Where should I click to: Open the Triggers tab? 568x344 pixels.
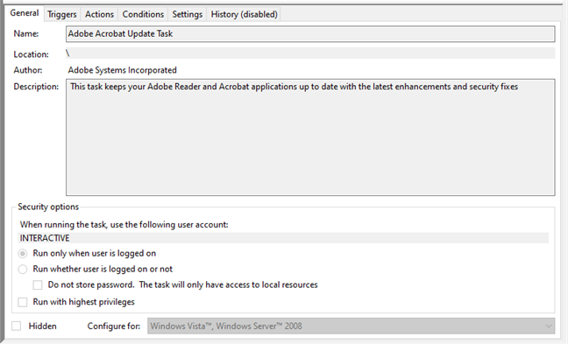[62, 14]
